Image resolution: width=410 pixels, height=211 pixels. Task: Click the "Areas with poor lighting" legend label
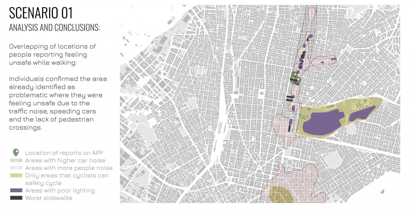tap(60, 191)
